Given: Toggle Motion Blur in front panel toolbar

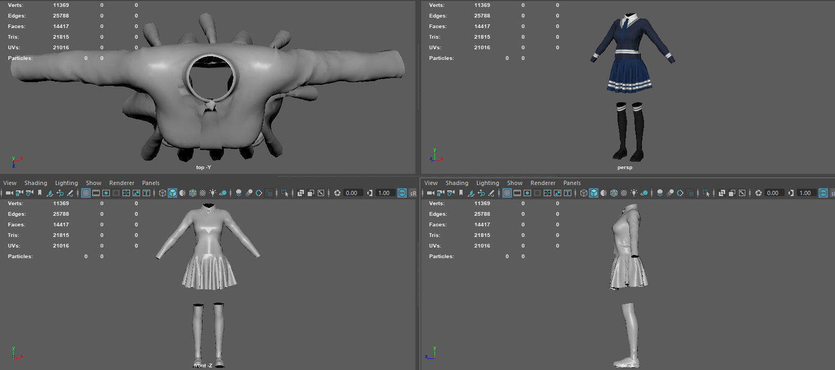Looking at the screenshot, I should click(x=249, y=193).
